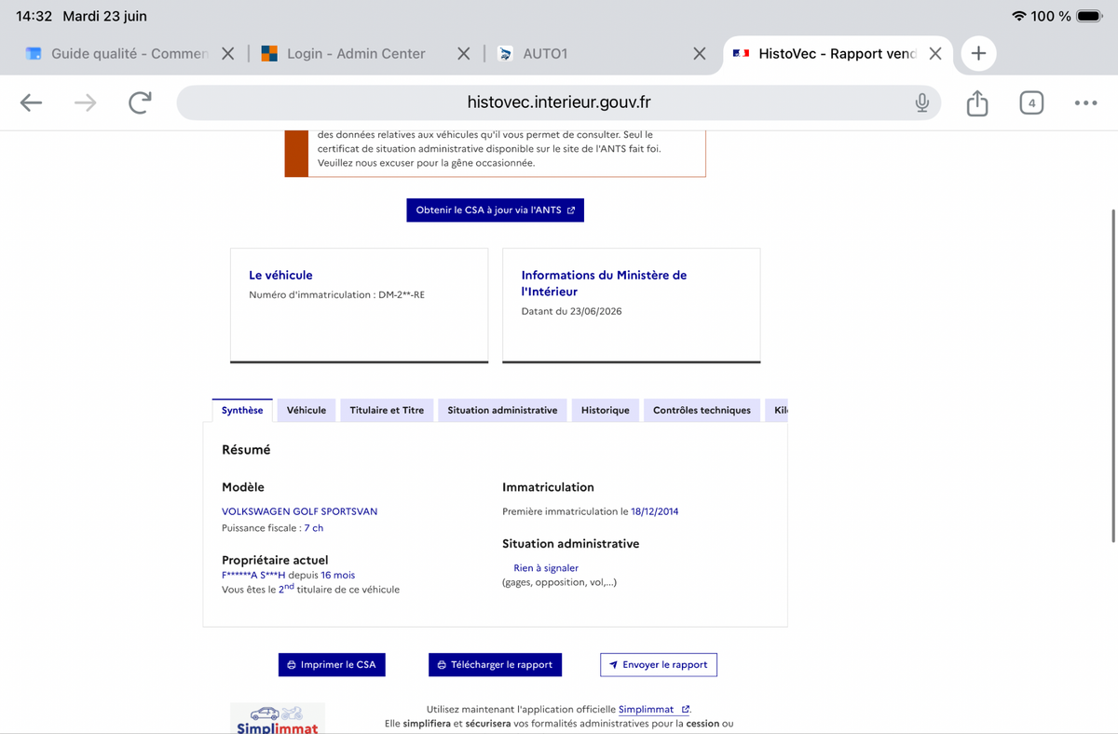Reload the HistoVec page
Screen dimensions: 1118x734
[x=140, y=102]
